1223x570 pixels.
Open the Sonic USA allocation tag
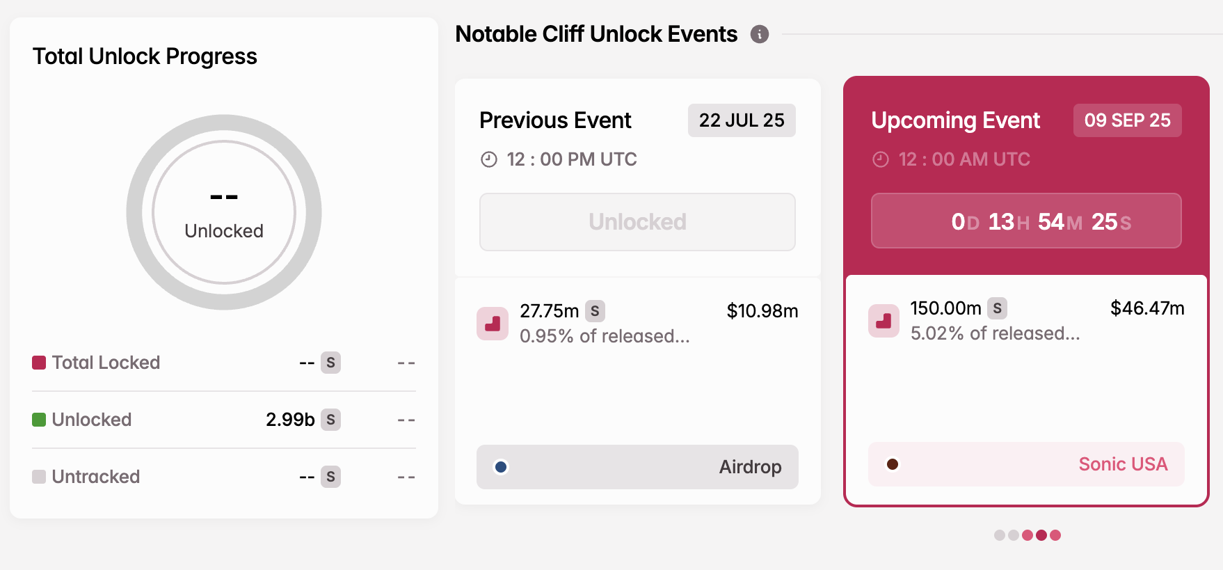pos(1026,464)
